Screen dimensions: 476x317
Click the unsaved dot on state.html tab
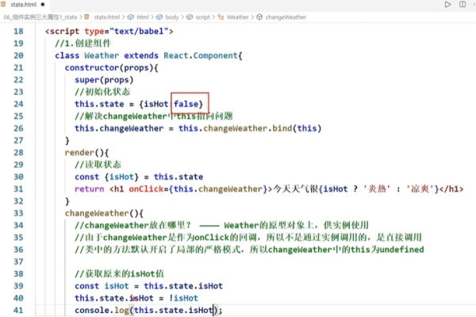(x=43, y=5)
